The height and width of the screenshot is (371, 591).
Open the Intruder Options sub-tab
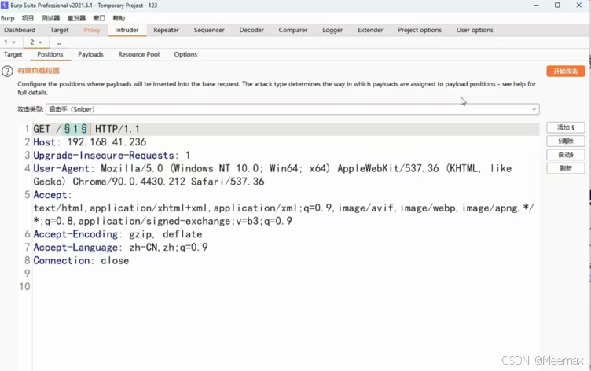[185, 54]
